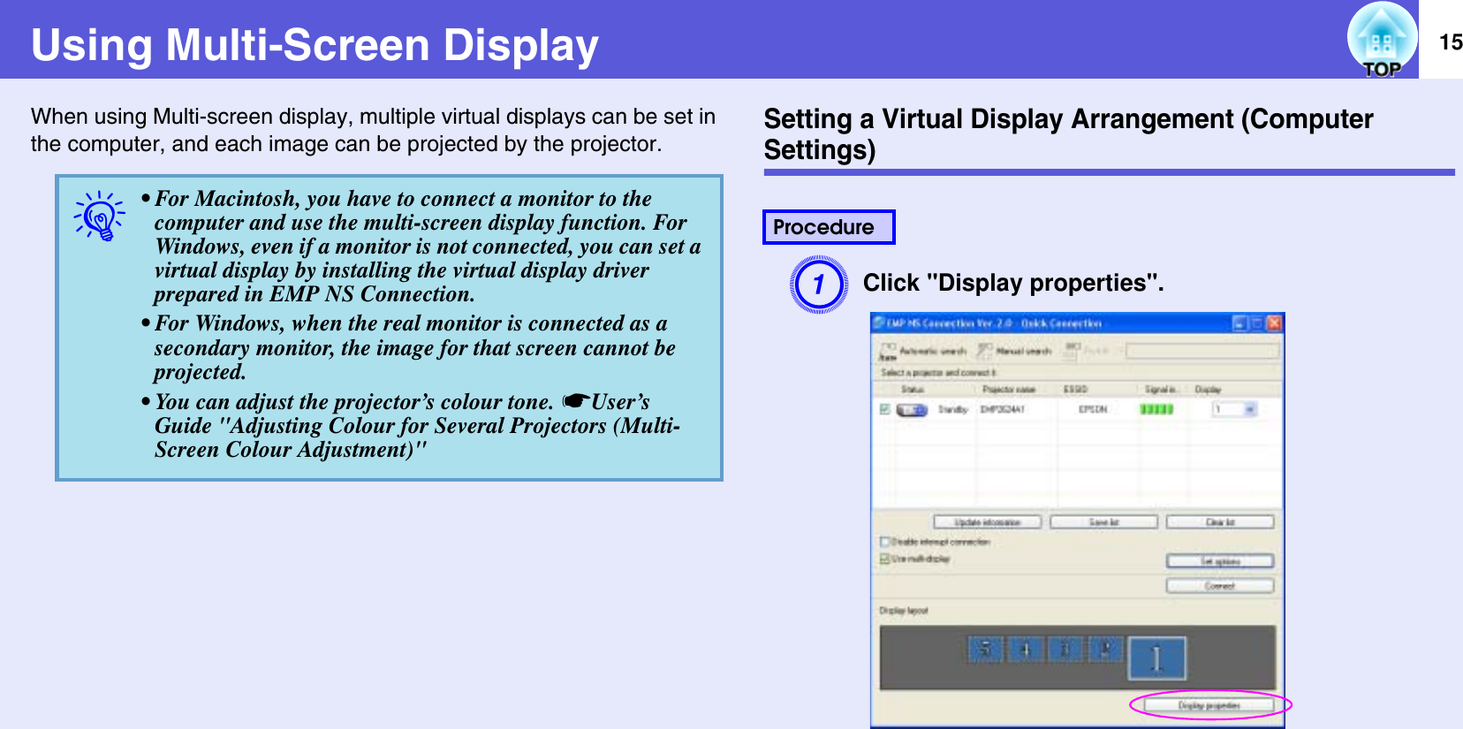Image resolution: width=1463 pixels, height=729 pixels.
Task: Click the Signal intensity column header
Action: (x=1161, y=390)
